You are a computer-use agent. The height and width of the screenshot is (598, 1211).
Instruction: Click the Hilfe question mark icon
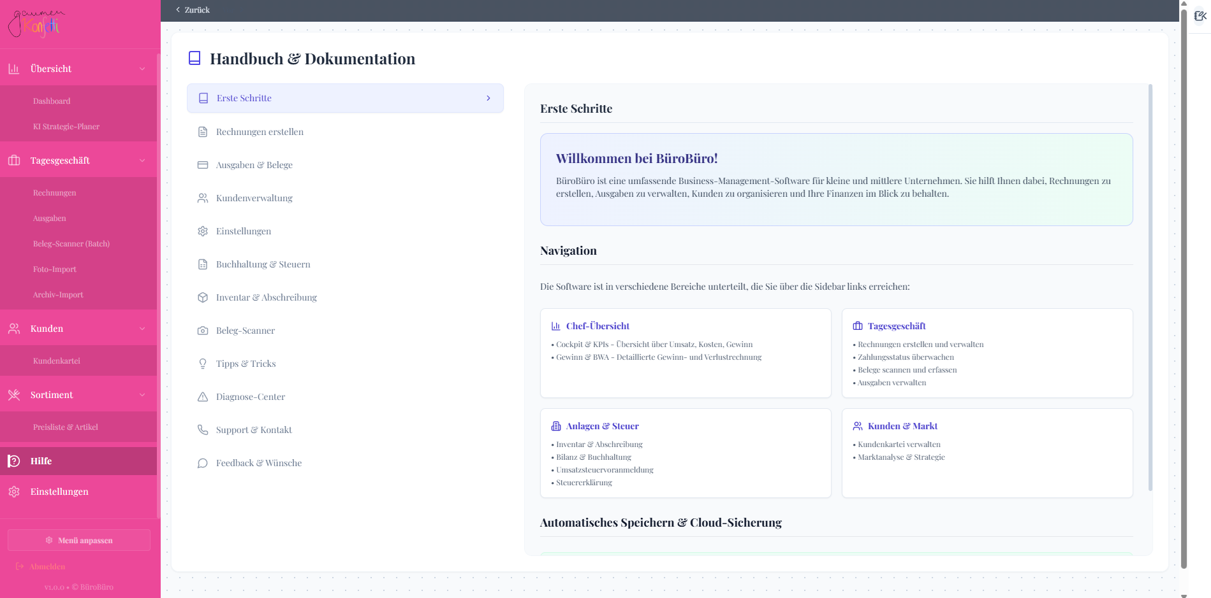pyautogui.click(x=14, y=461)
